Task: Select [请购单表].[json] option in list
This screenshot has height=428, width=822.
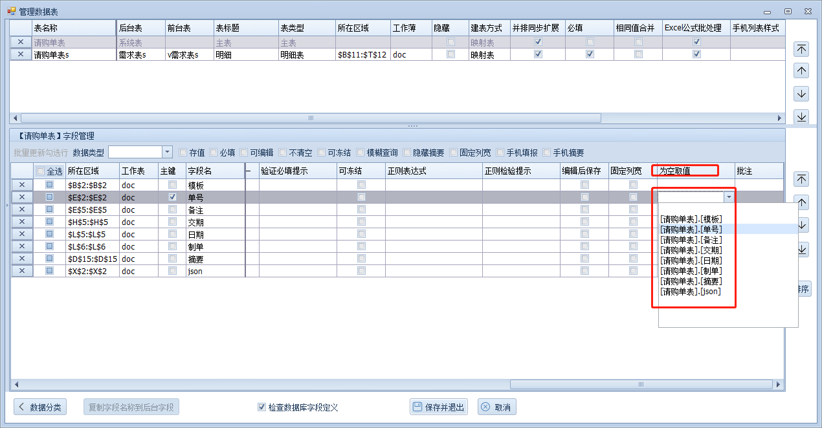Action: (690, 292)
